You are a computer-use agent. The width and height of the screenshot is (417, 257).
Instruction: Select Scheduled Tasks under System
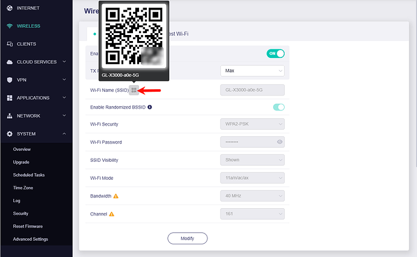pyautogui.click(x=29, y=175)
